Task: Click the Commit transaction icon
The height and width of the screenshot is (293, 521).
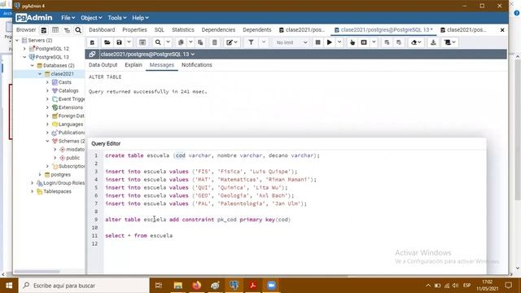Action: click(387, 42)
